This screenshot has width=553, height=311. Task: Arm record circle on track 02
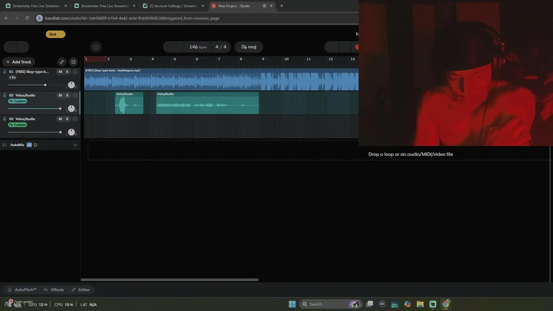[x=75, y=95]
